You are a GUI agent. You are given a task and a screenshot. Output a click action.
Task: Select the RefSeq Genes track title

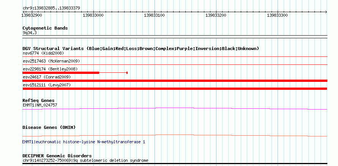(38, 101)
